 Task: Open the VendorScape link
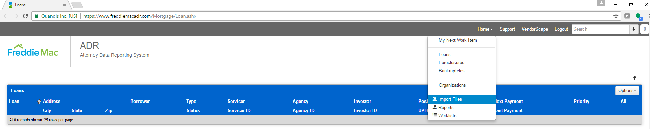pos(535,29)
